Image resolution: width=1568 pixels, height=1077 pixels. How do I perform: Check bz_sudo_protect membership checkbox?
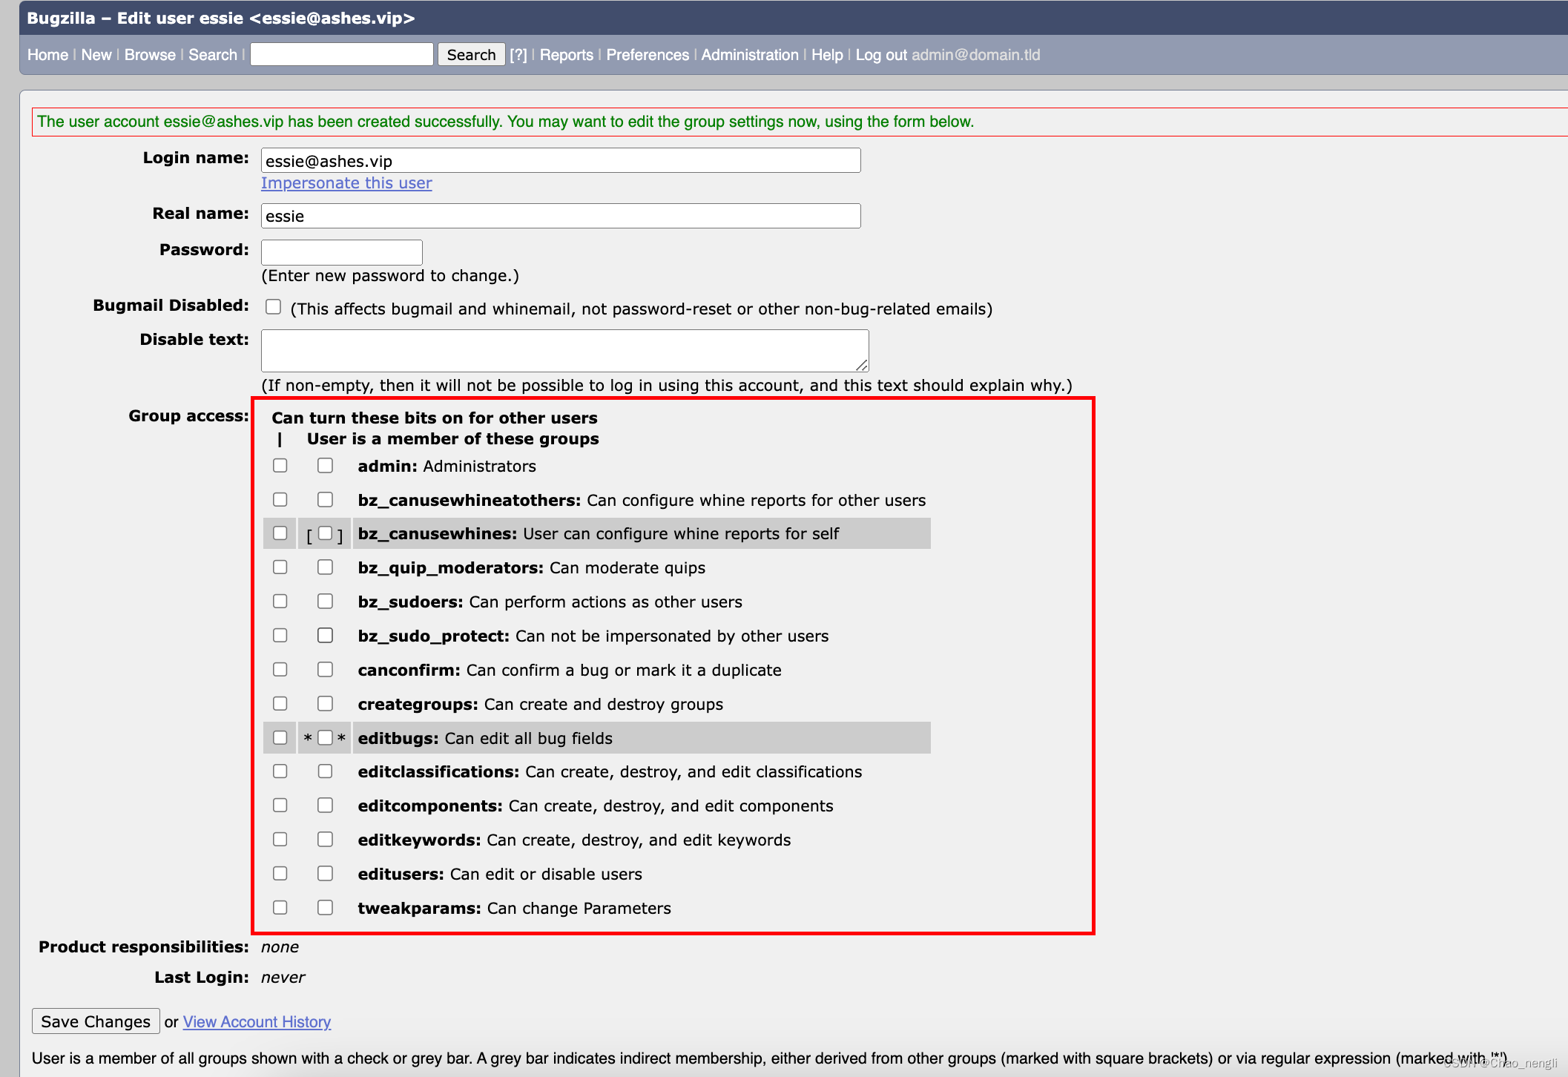(x=326, y=636)
